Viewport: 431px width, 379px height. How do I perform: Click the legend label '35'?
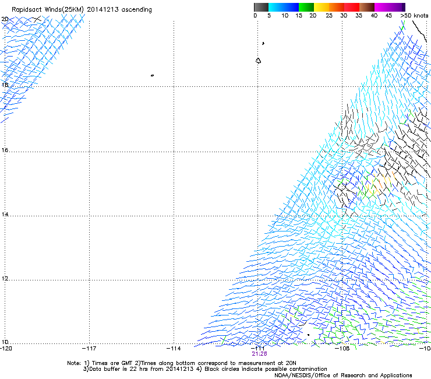(x=359, y=16)
